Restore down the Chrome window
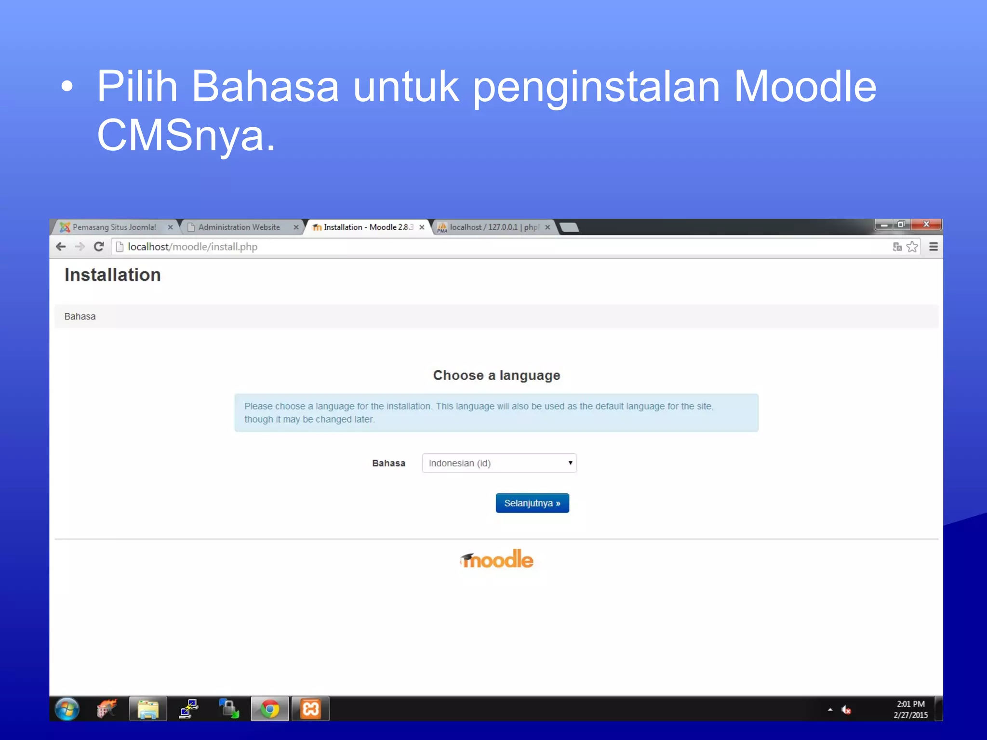The height and width of the screenshot is (740, 987). (901, 225)
